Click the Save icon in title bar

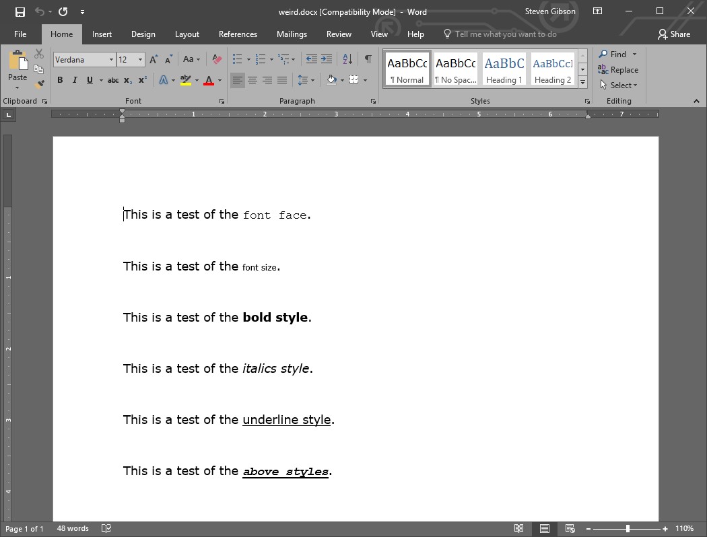coord(20,11)
